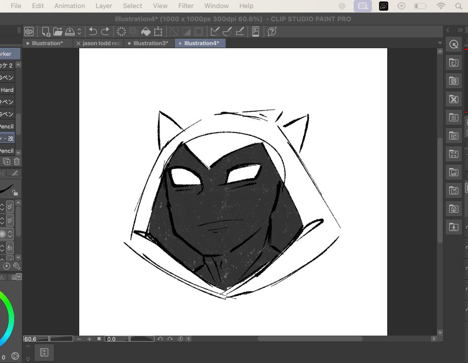The width and height of the screenshot is (468, 363).
Task: Collapse right palette dock with left chevron
Action: [x=448, y=30]
